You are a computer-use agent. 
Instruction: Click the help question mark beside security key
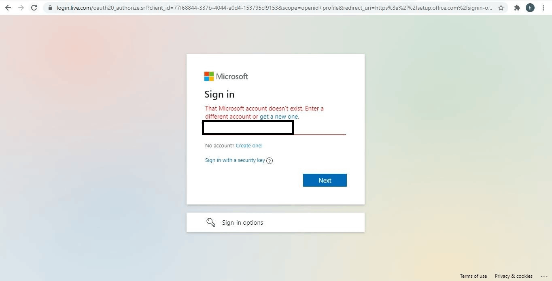pos(270,160)
